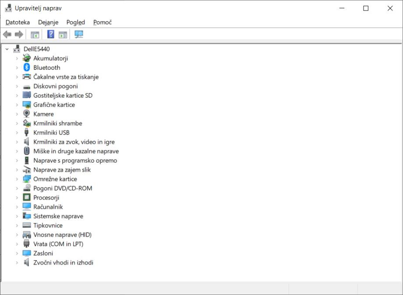The width and height of the screenshot is (403, 295).
Task: Click the DellE5440 computer root icon
Action: [x=17, y=49]
